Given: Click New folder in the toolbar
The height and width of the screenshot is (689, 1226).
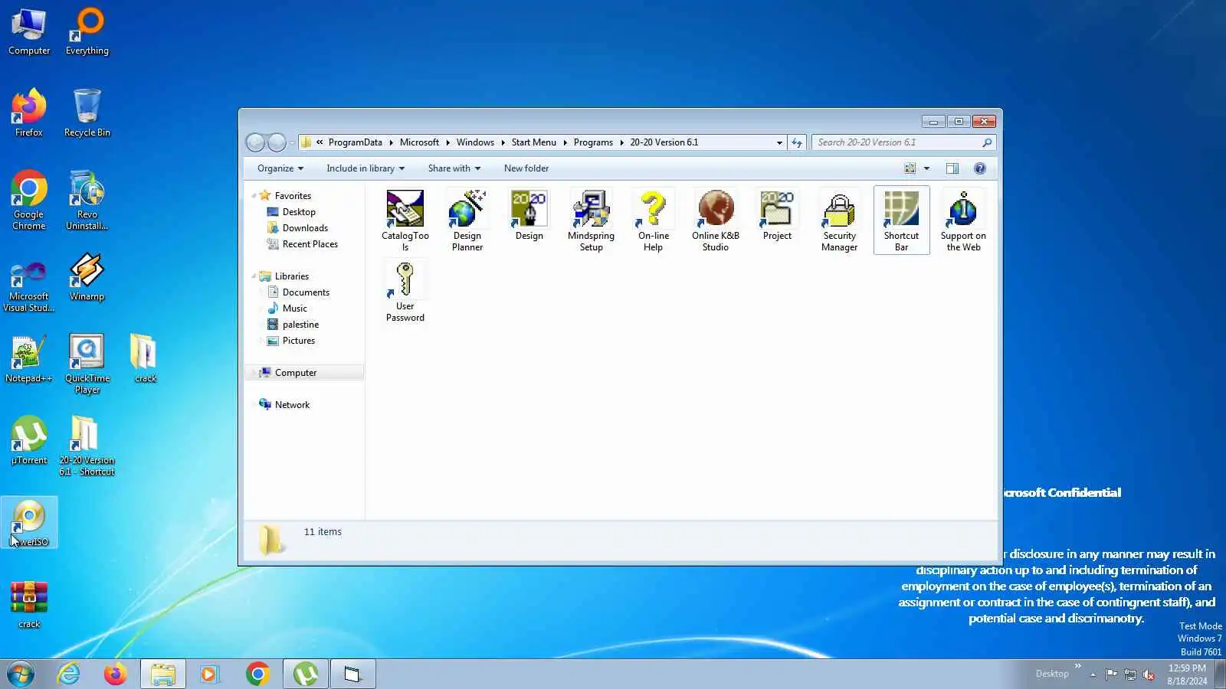Looking at the screenshot, I should (x=526, y=168).
